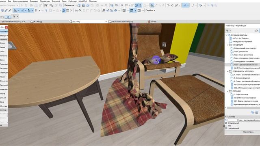Select the Дверь tool in toolbox
The image size is (260, 146).
click(2, 47)
